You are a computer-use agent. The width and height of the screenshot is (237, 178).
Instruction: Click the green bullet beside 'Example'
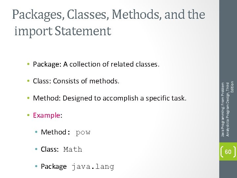click(28, 115)
